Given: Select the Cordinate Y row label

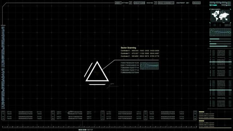Looking at the screenshot, I should 125,53.
